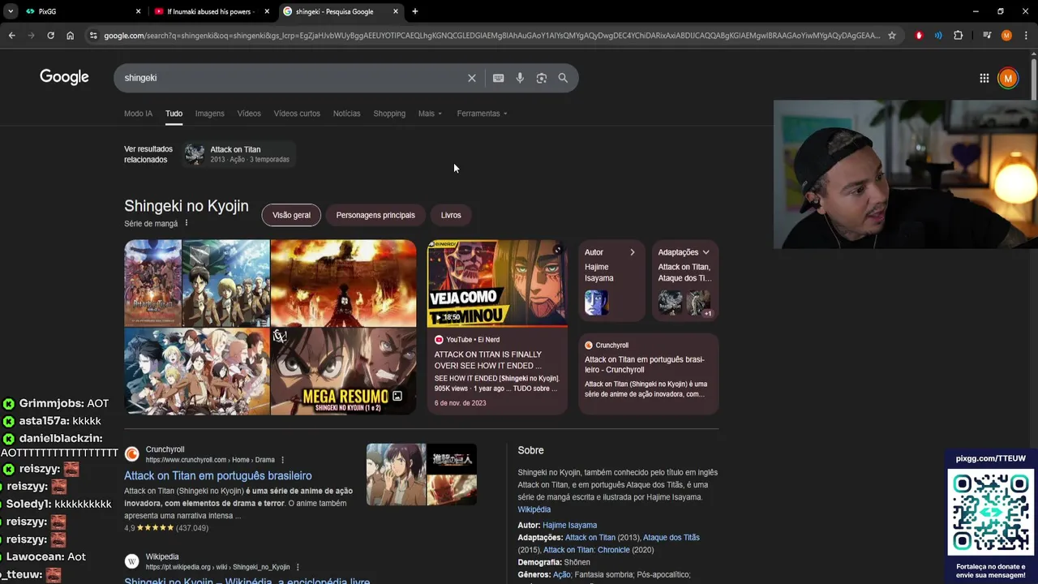
Task: Open Attack on Titan em português brasileiro link
Action: point(217,476)
